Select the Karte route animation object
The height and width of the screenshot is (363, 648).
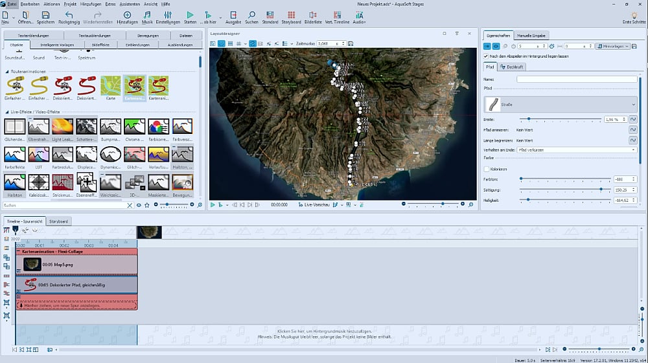(x=111, y=86)
